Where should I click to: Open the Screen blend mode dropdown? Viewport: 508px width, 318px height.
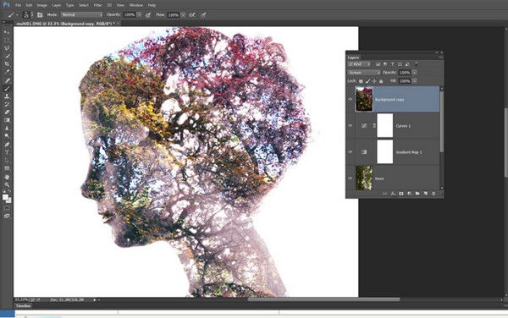(x=364, y=73)
